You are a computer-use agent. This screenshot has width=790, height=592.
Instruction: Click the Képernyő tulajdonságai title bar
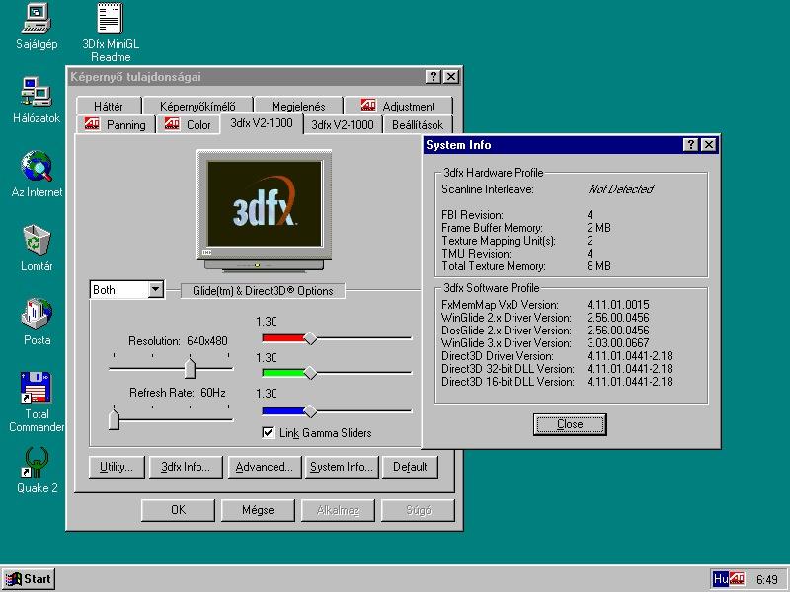[x=265, y=77]
